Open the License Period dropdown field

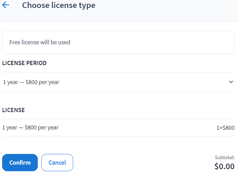(118, 82)
